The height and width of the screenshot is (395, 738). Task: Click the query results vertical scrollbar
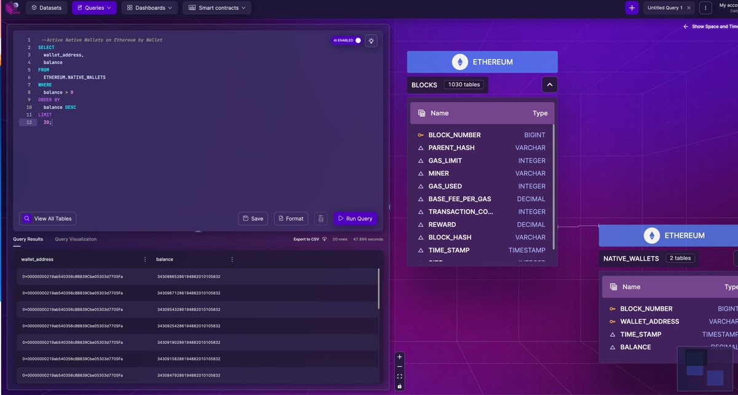point(379,288)
